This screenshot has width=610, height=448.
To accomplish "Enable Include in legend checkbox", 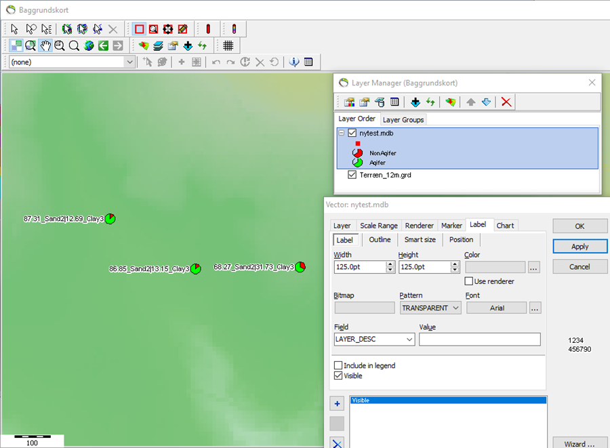I will pyautogui.click(x=338, y=365).
